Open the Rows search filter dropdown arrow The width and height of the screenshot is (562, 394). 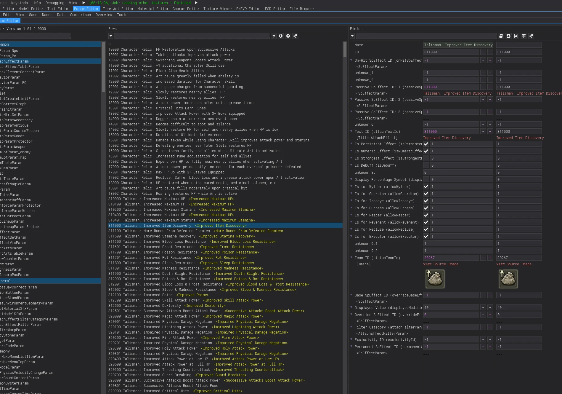[x=111, y=36]
